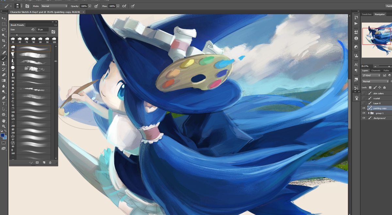
Task: Toggle pressure for opacity button
Action: click(96, 6)
